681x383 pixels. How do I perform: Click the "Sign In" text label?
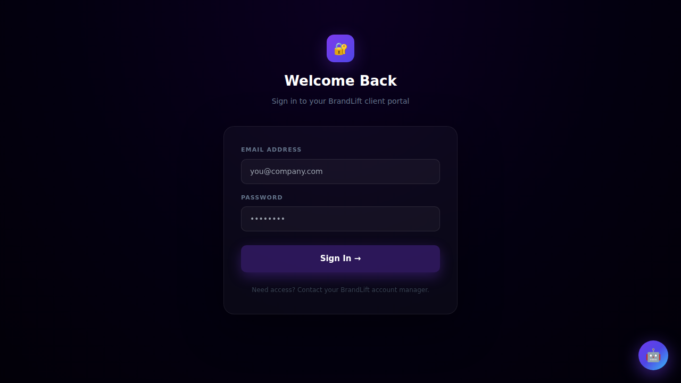tap(336, 259)
